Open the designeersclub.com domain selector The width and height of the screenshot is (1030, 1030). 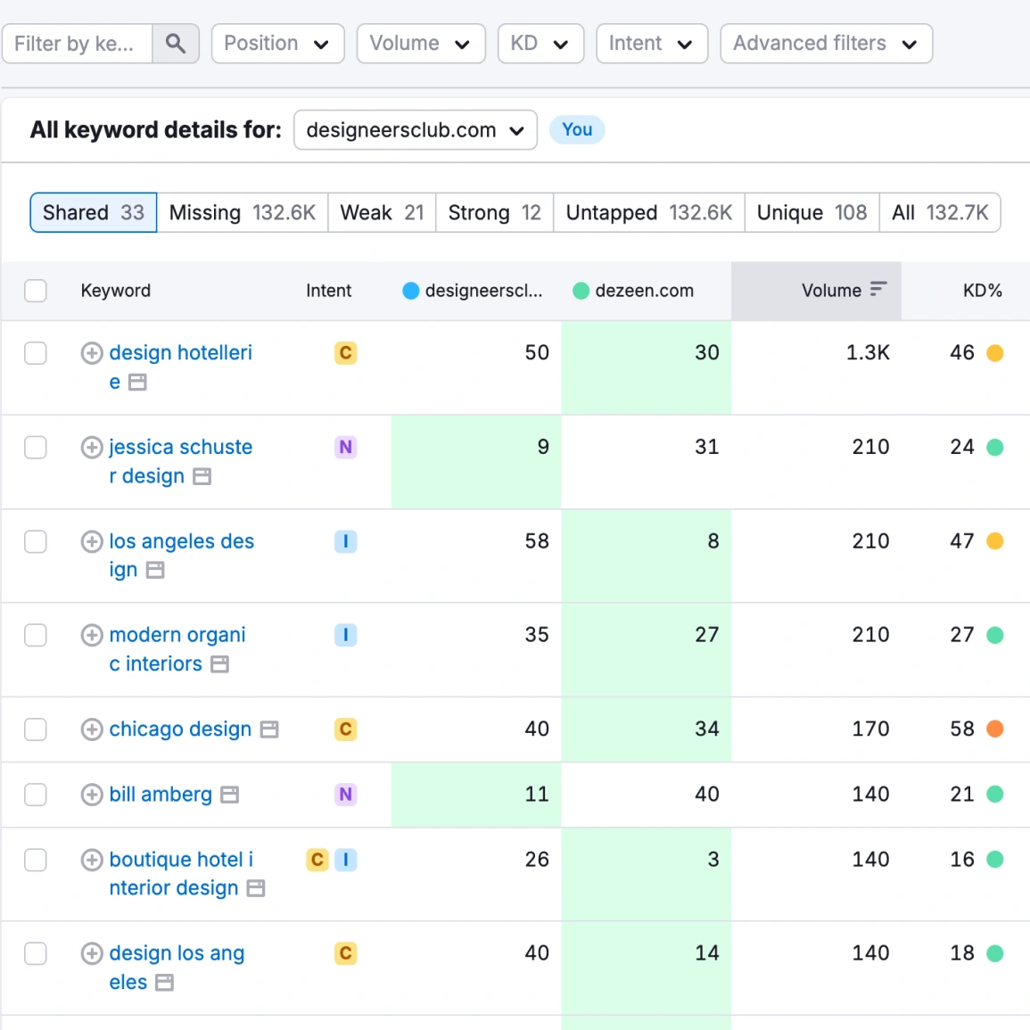coord(415,129)
